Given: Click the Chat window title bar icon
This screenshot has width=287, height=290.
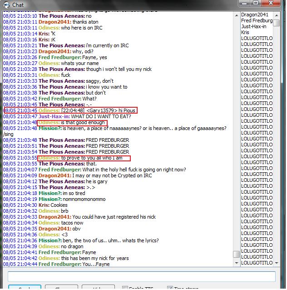Looking at the screenshot, I should [6, 5].
